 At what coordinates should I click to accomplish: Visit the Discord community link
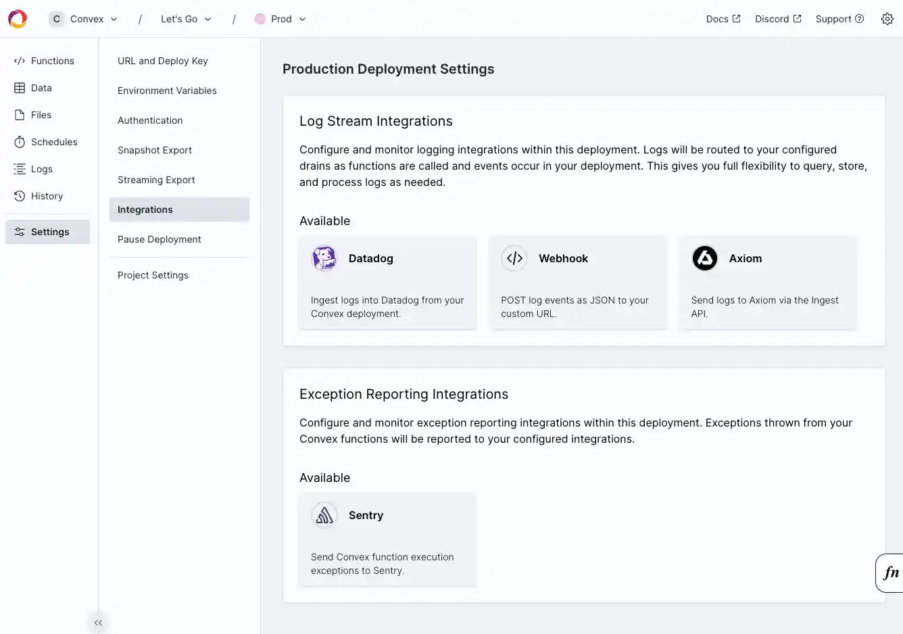coord(777,19)
